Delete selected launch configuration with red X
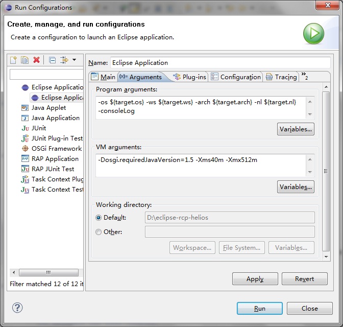 click(x=36, y=60)
